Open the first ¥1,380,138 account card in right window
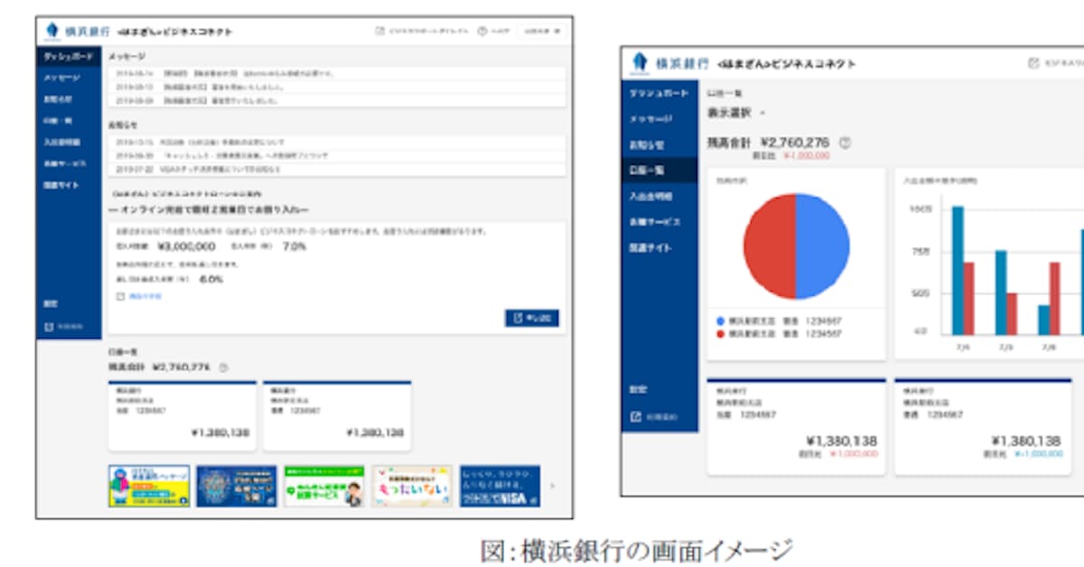Image resolution: width=1084 pixels, height=567 pixels. click(x=795, y=425)
